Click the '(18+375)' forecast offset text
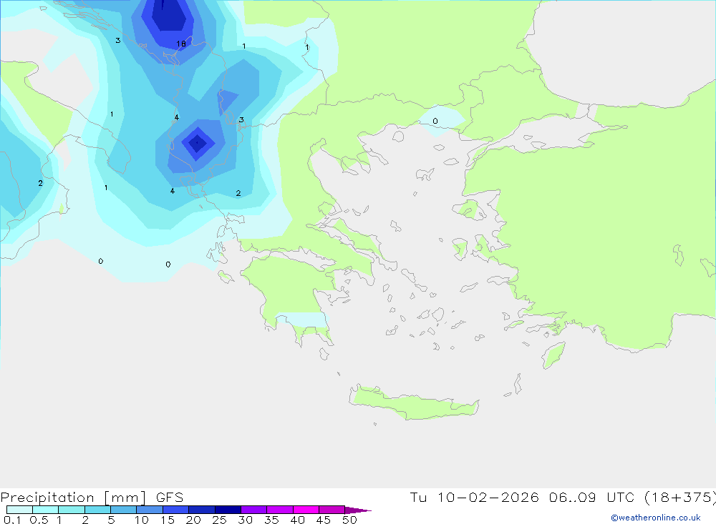716x524 pixels. pos(680,497)
